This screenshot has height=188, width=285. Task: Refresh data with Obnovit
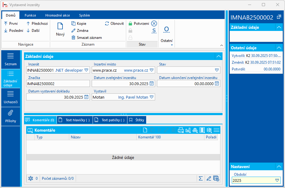(114, 24)
